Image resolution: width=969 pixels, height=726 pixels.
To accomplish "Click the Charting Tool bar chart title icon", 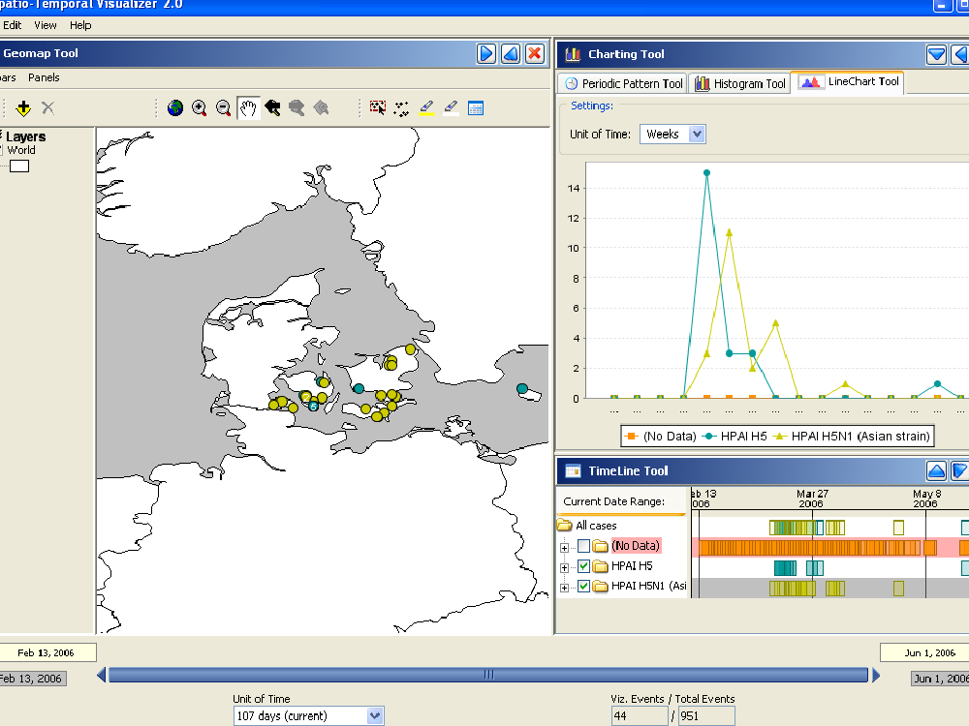I will [x=573, y=54].
